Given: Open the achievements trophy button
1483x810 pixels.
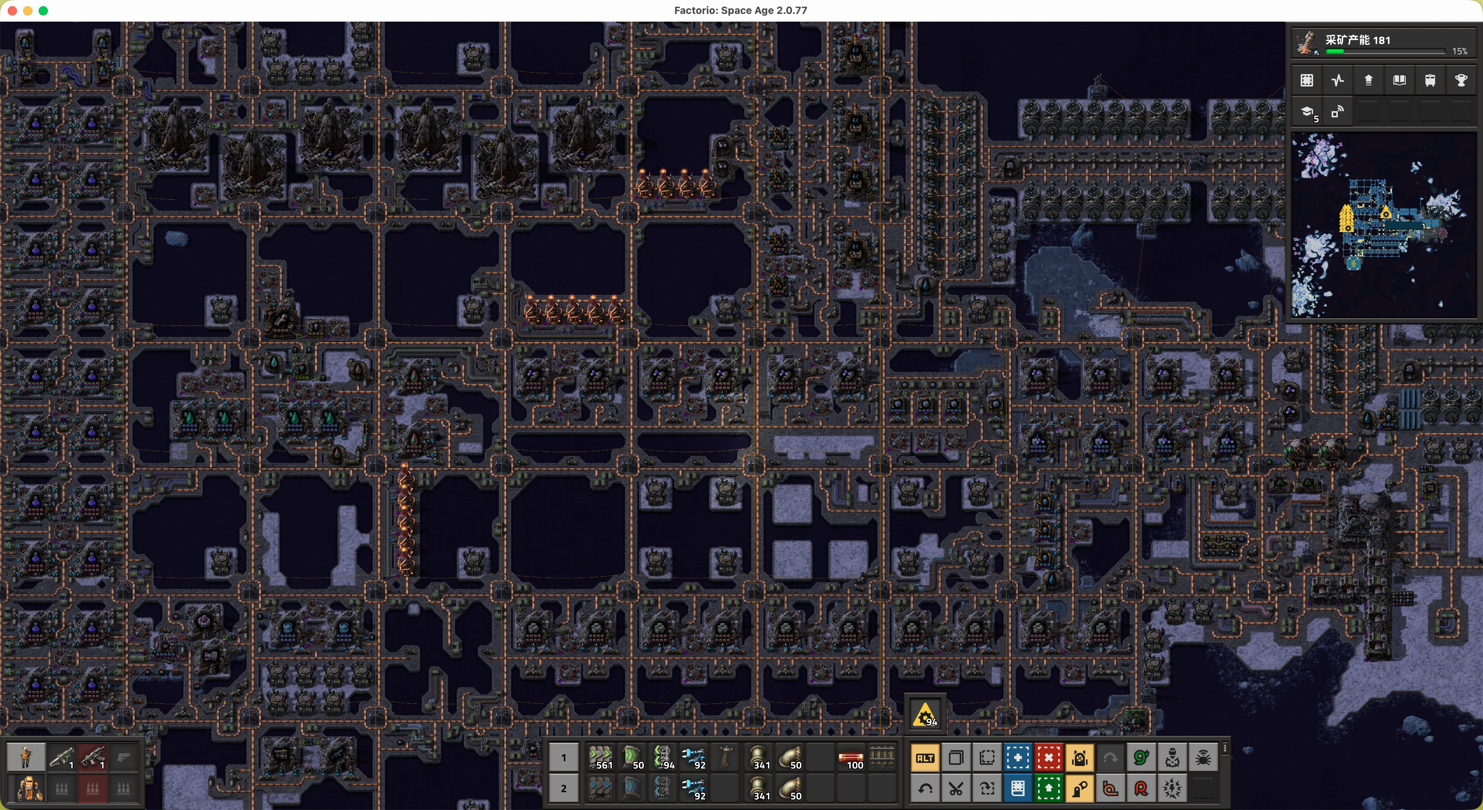Looking at the screenshot, I should click(x=1461, y=81).
